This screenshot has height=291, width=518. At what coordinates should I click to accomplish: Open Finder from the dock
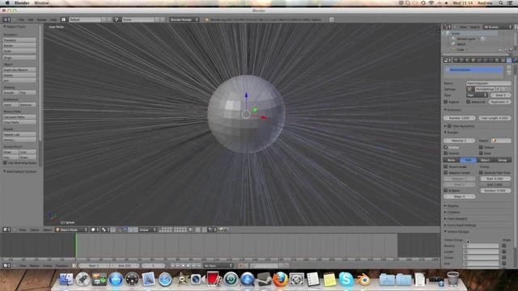(x=66, y=280)
